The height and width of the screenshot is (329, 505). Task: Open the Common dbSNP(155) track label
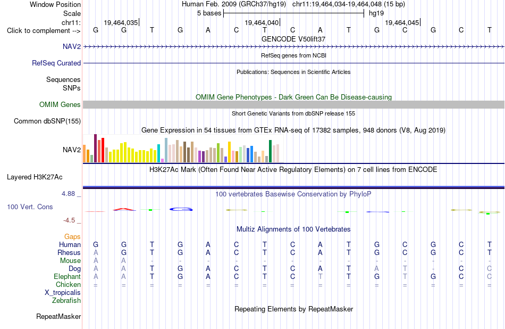pyautogui.click(x=47, y=121)
